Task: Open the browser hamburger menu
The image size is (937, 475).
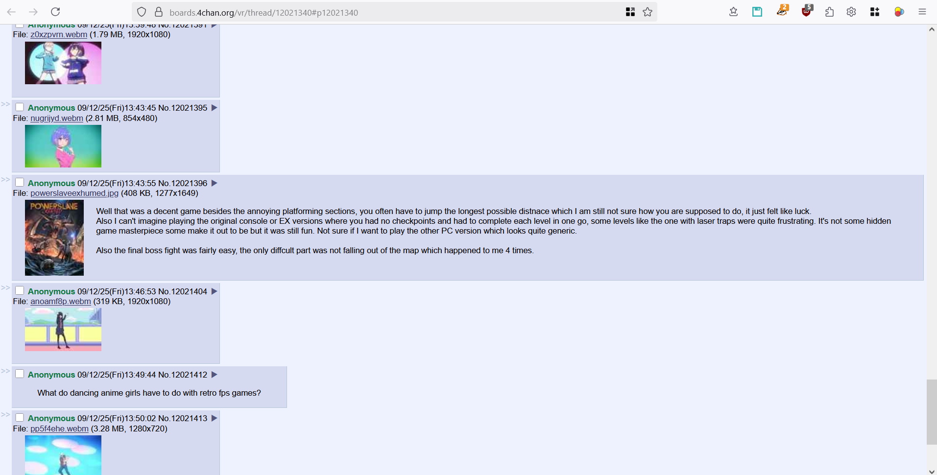Action: coord(922,12)
